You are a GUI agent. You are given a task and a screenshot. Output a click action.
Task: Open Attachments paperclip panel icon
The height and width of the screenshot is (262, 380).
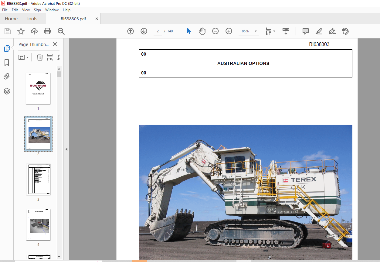(7, 77)
